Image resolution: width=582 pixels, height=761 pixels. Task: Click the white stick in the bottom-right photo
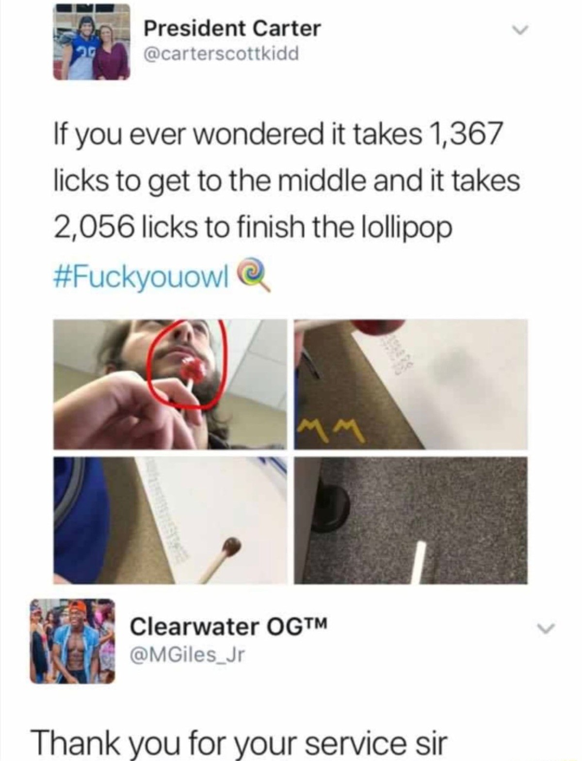click(x=419, y=561)
